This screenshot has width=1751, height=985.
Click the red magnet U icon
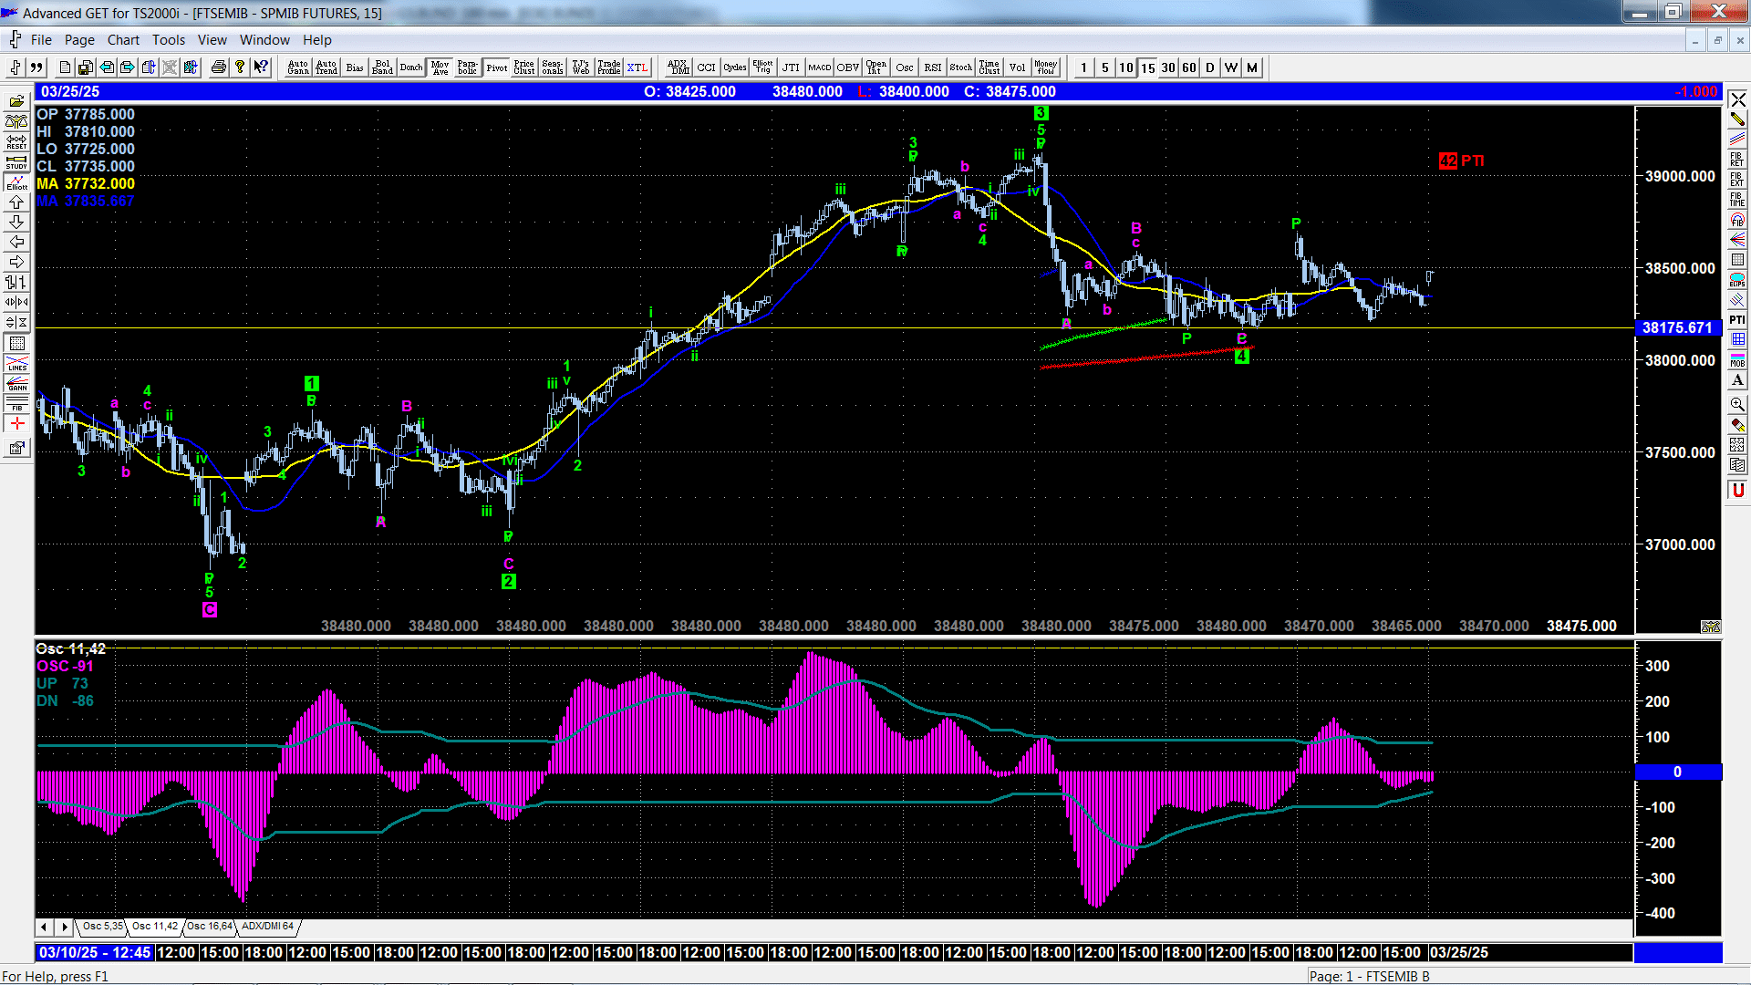(x=1737, y=491)
